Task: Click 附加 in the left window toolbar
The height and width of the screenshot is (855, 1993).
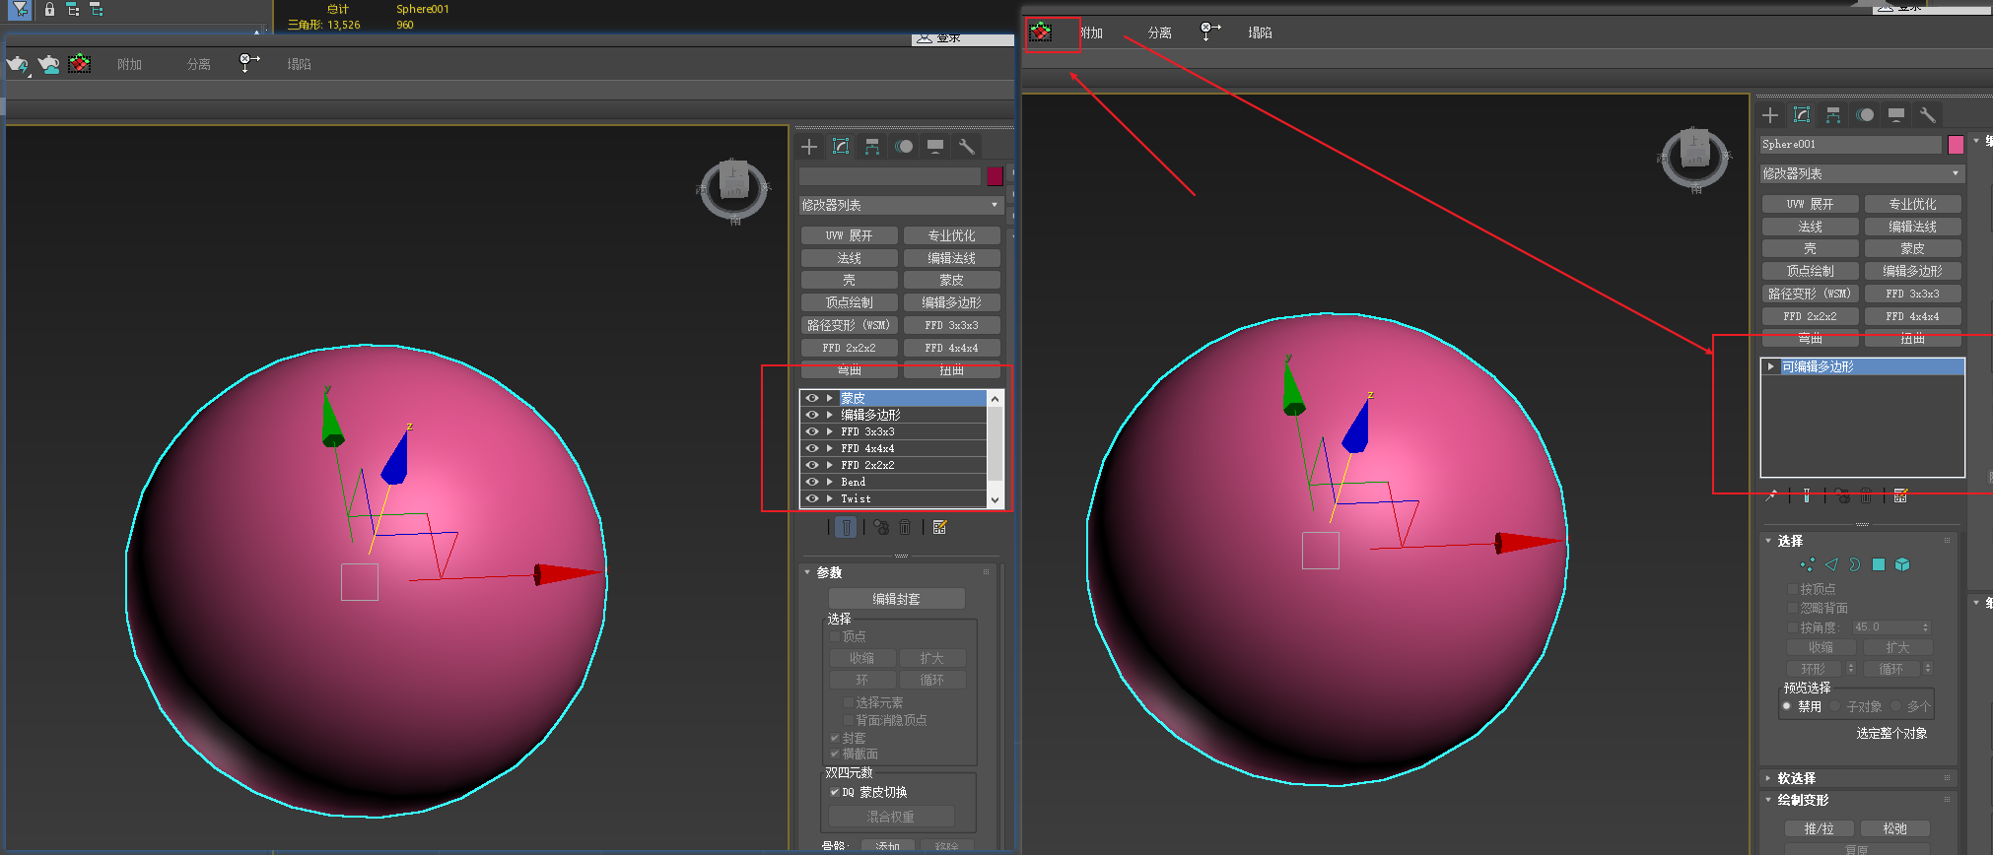Action: 129,64
